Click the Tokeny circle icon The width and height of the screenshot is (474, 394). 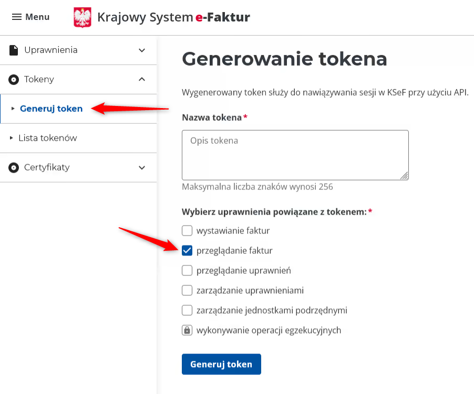click(14, 80)
